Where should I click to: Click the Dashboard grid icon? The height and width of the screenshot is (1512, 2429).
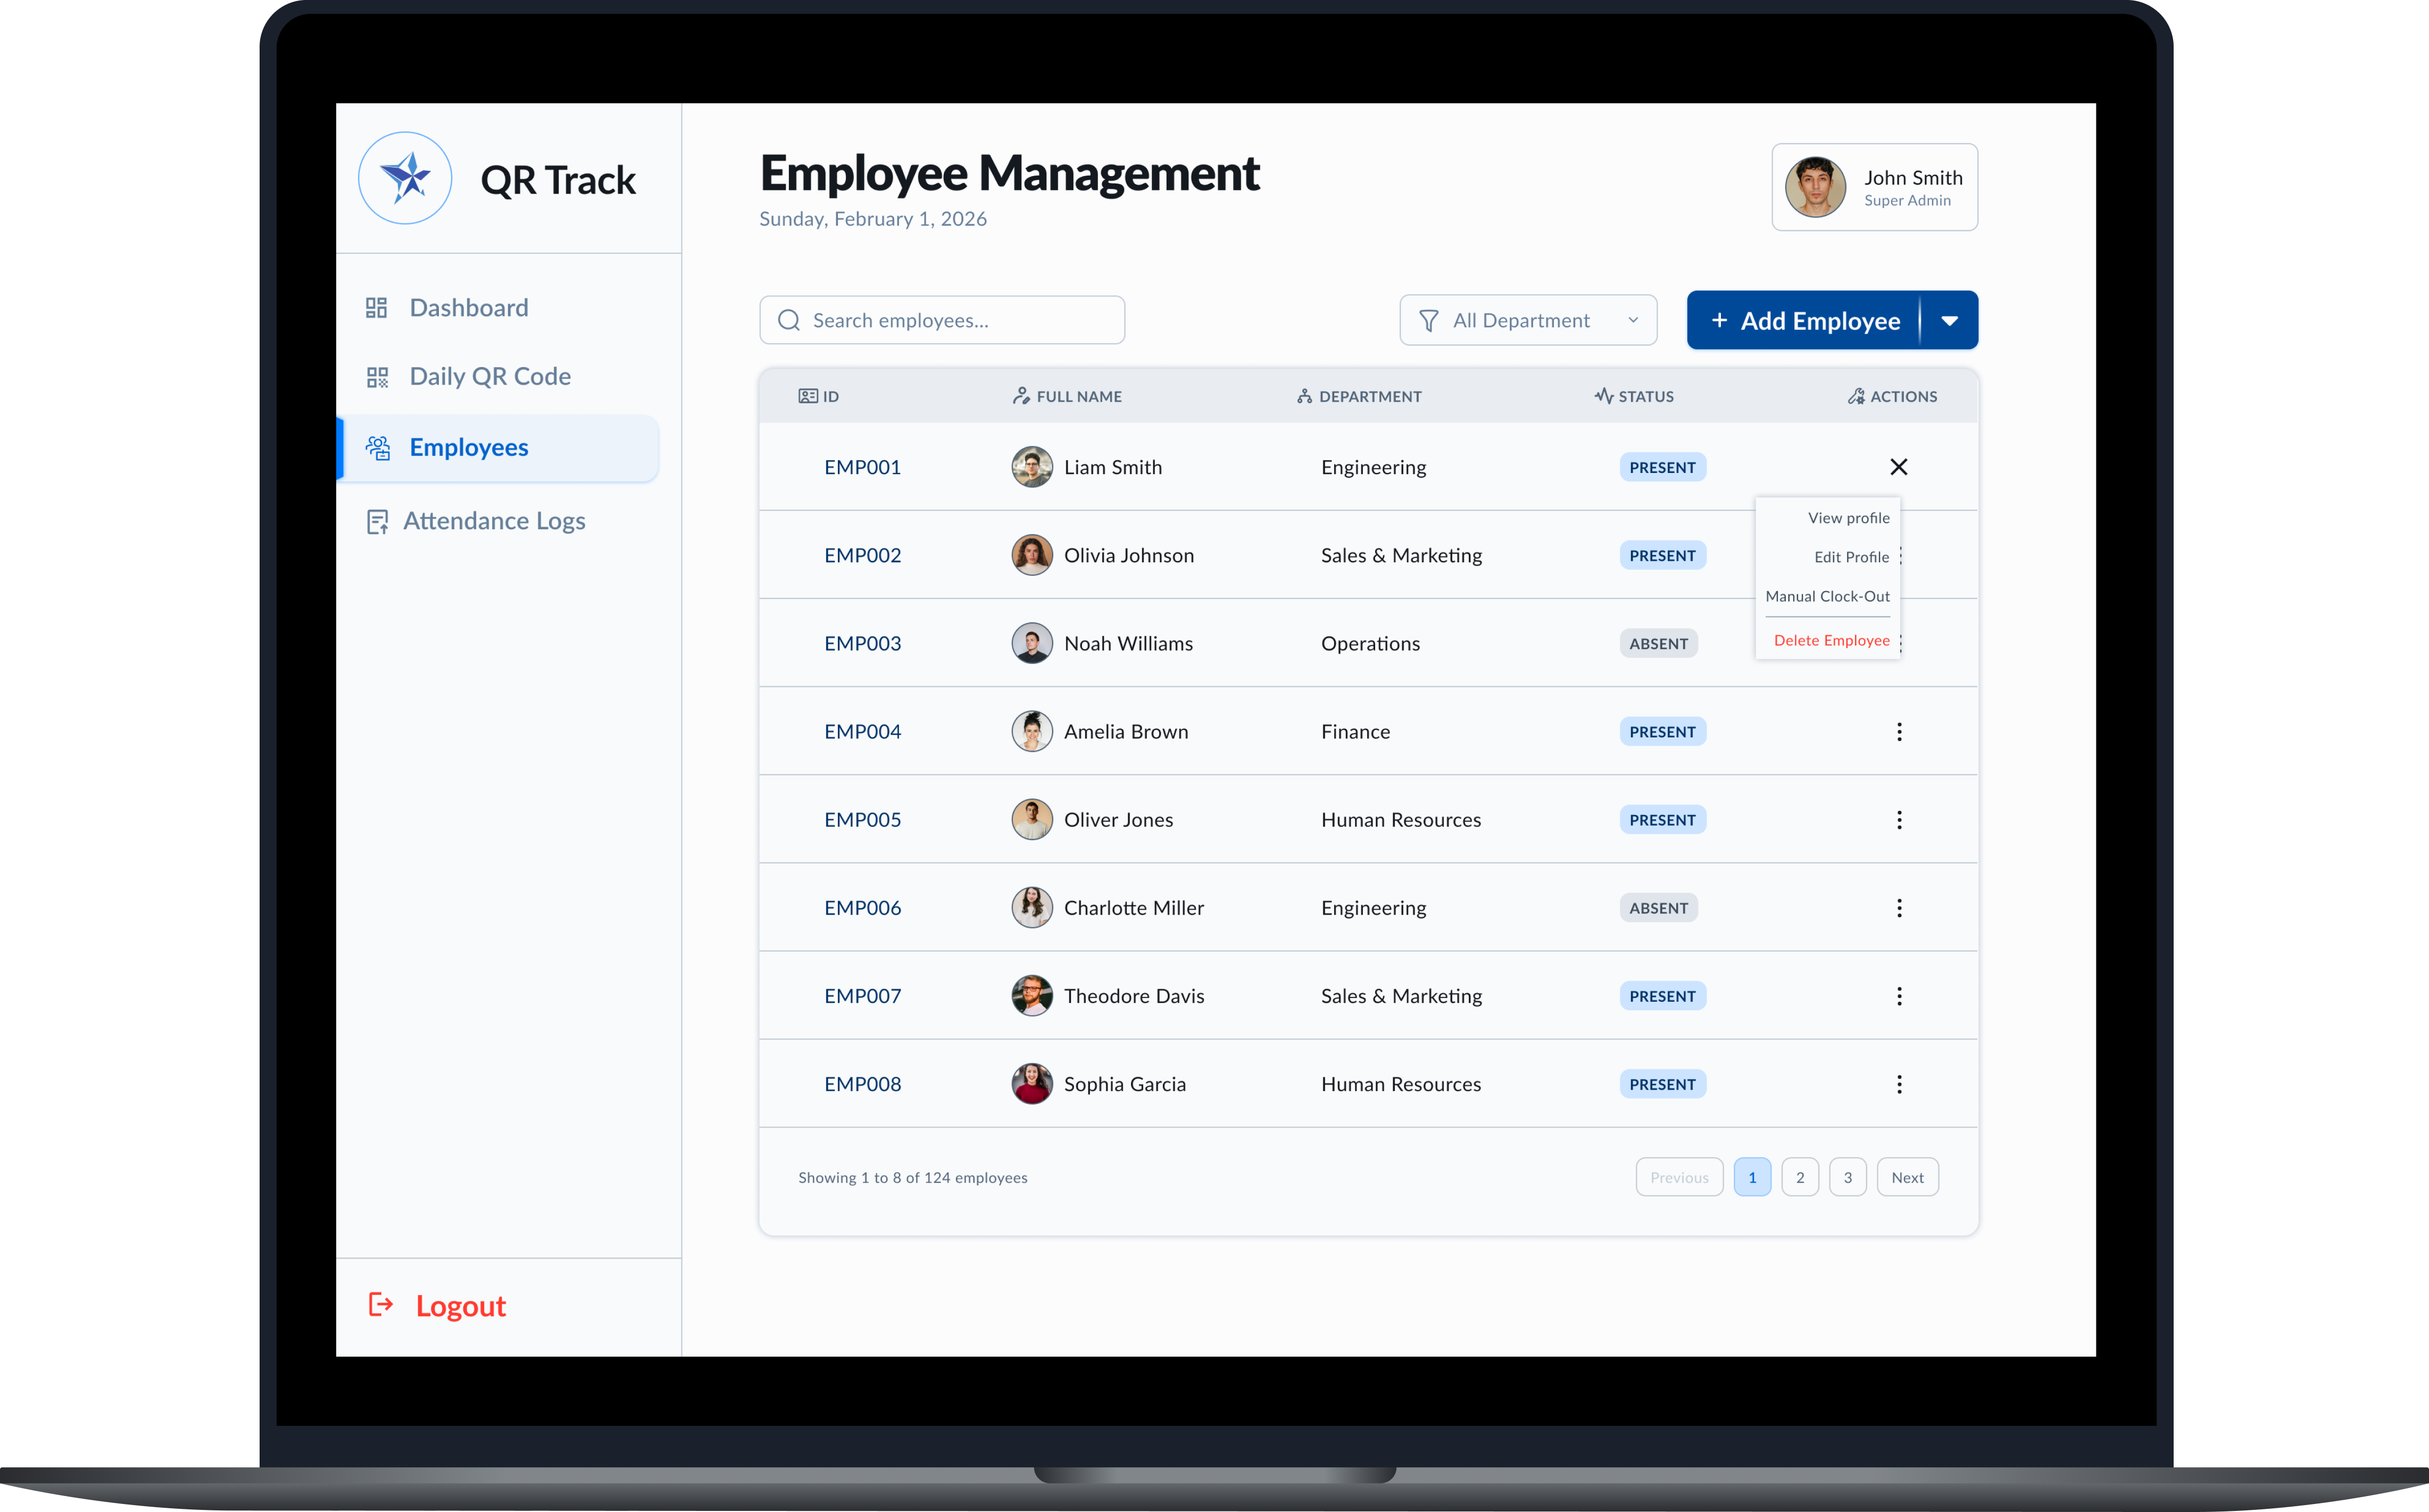(x=377, y=308)
